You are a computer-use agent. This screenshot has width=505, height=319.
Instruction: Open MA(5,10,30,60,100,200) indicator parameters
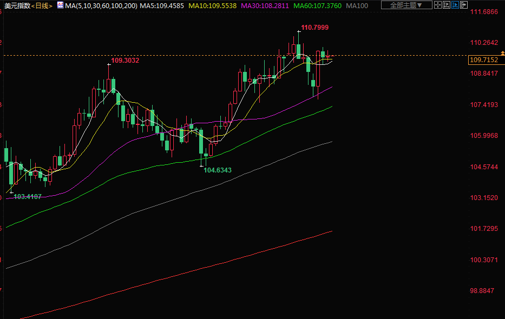(x=100, y=5)
